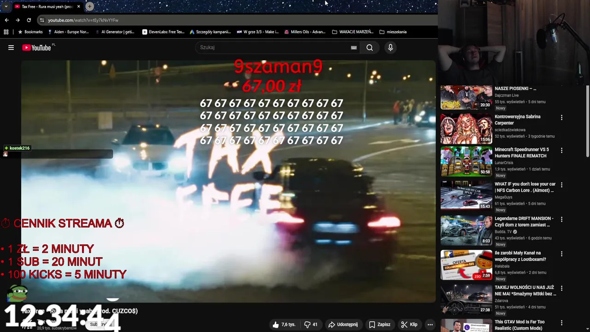Like the video with thumbs-up 7,6 tys.
This screenshot has width=590, height=332.
[x=284, y=325]
